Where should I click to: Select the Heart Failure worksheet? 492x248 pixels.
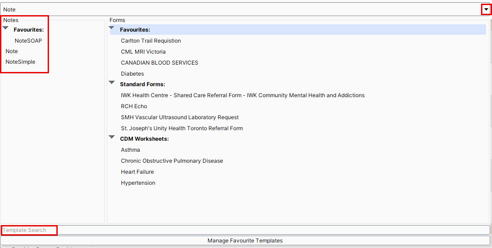point(137,172)
